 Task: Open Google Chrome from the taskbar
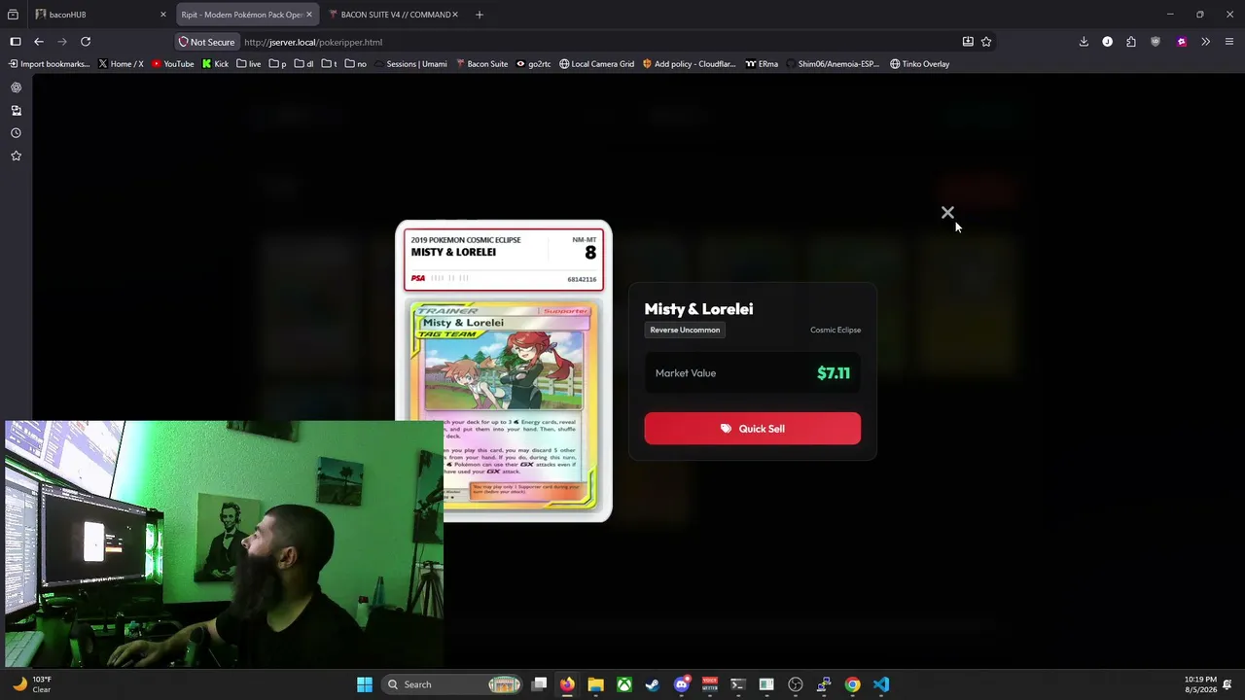pos(853,684)
